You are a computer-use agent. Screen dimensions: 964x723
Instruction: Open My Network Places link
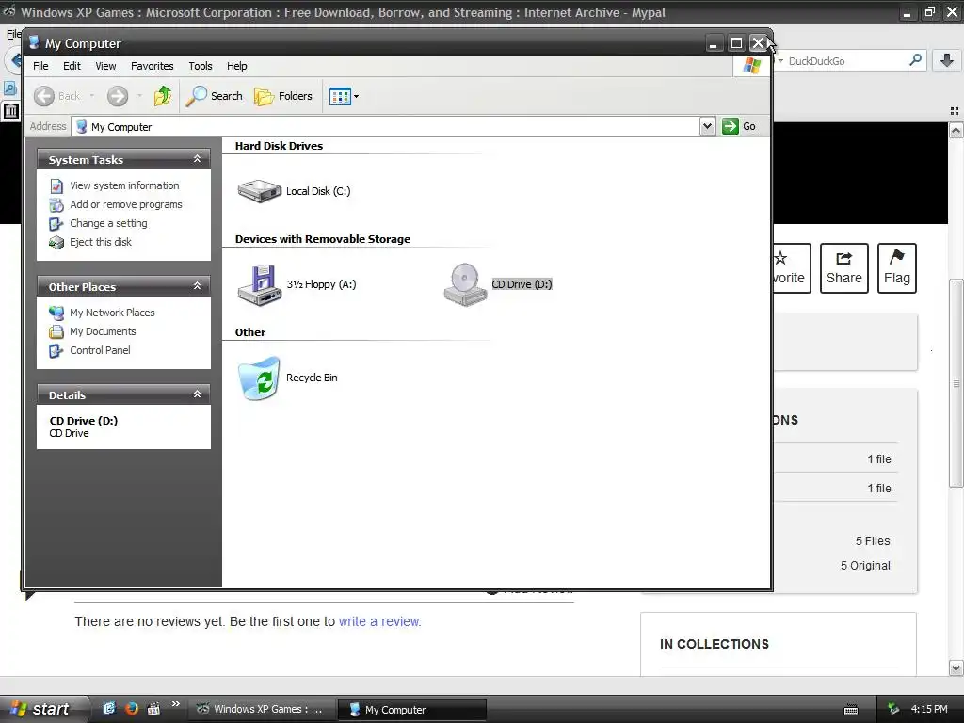point(112,313)
